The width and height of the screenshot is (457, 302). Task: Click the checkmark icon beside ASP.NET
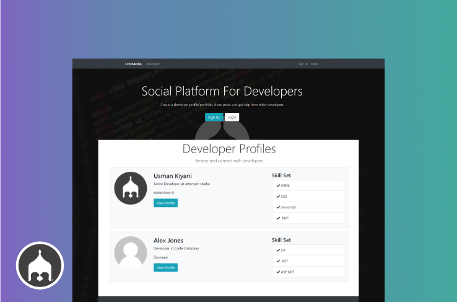coord(278,272)
